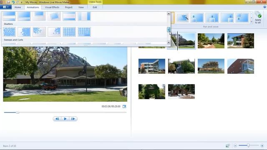Apply pan and zoom with box at bottom left
This screenshot has height=150, width=267.
click(x=197, y=18)
